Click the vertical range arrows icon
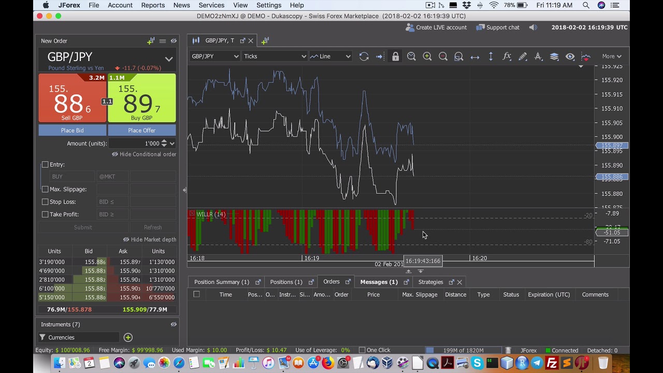This screenshot has height=373, width=663. [x=491, y=56]
